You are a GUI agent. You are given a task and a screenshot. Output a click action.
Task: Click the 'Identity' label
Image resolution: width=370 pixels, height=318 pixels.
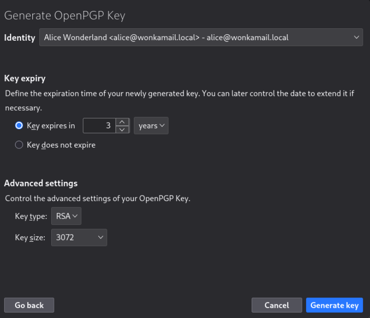(x=20, y=38)
